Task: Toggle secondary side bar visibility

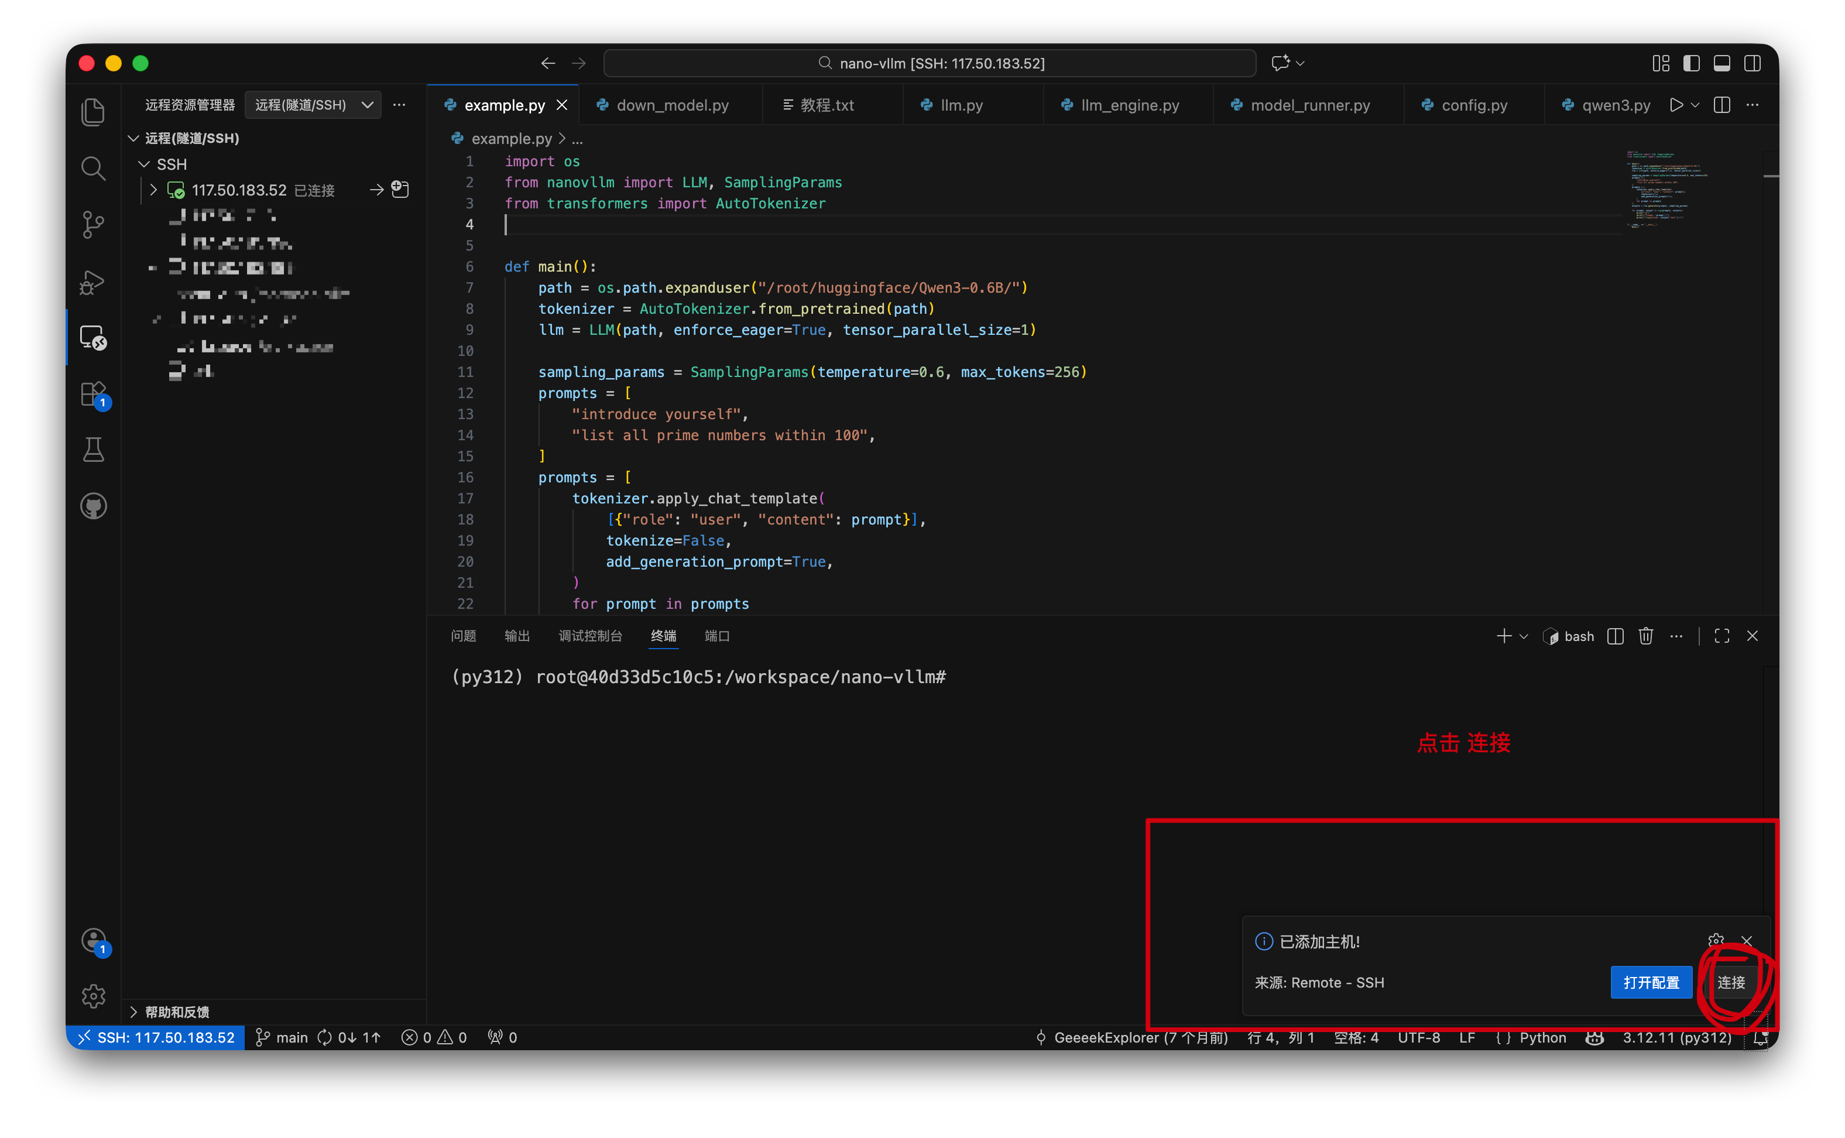Action: coord(1753,63)
